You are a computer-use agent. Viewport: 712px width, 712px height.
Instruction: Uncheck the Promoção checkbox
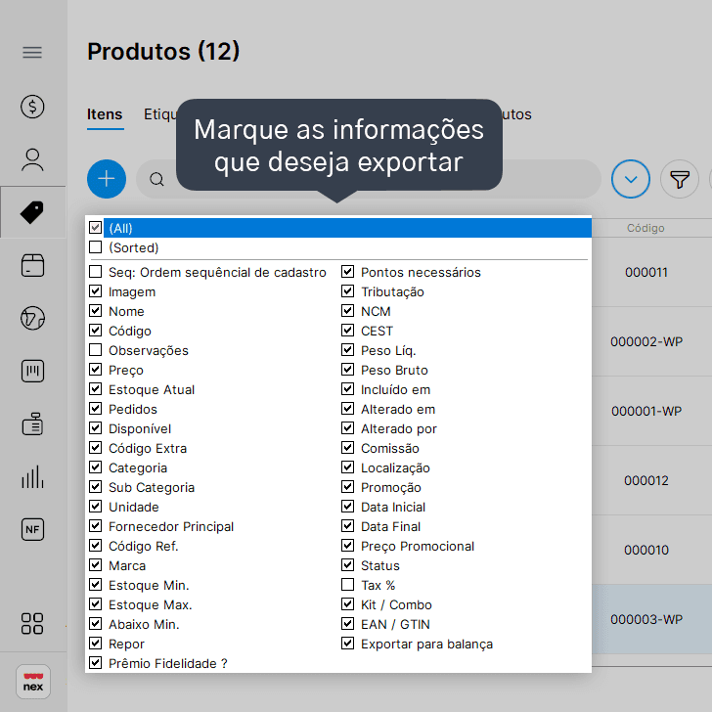(348, 486)
